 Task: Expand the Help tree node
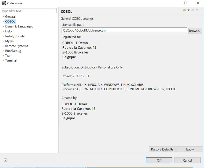(3, 31)
